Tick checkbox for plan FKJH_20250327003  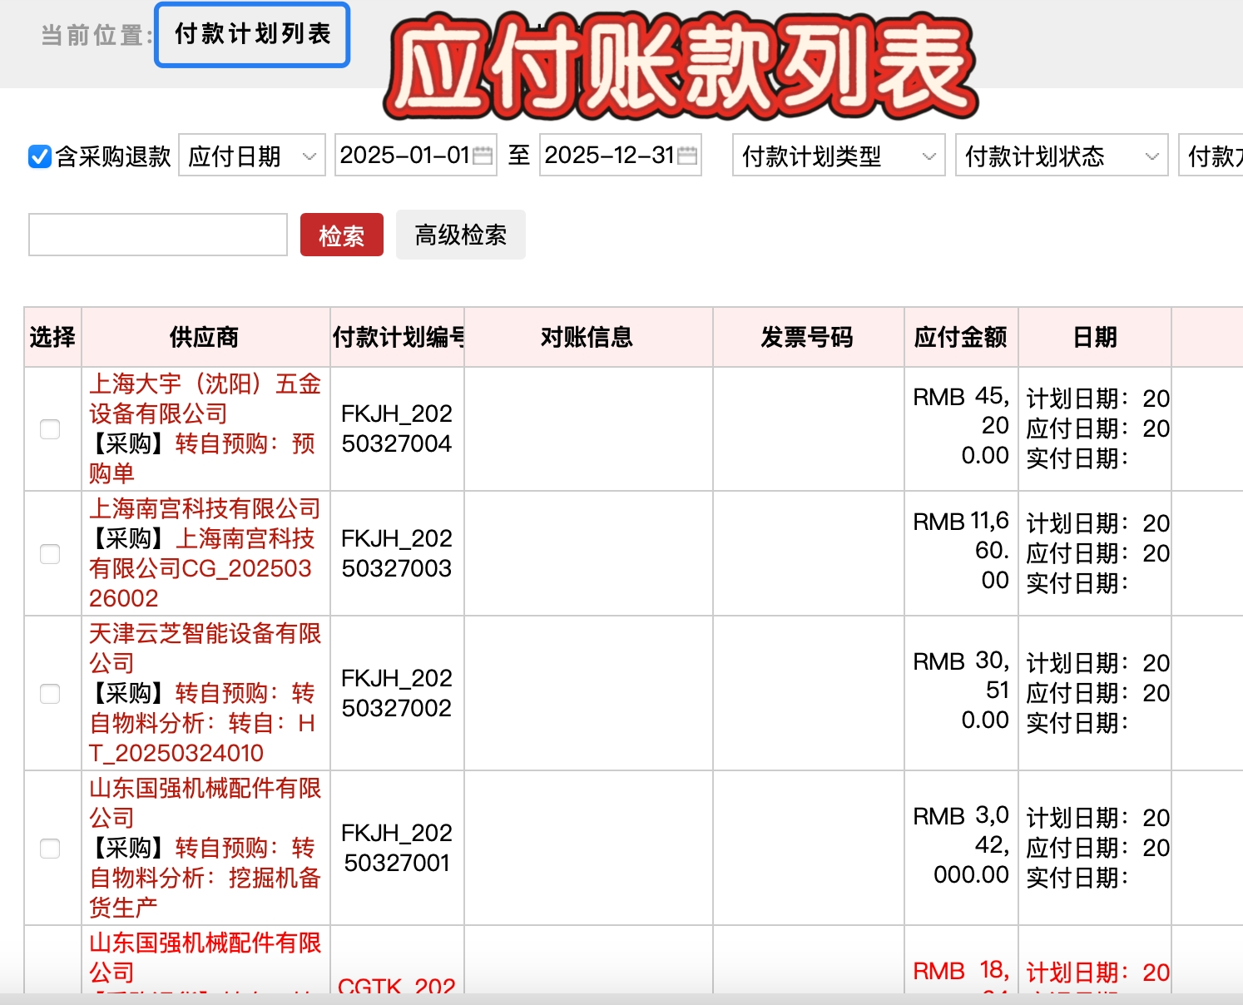point(50,553)
